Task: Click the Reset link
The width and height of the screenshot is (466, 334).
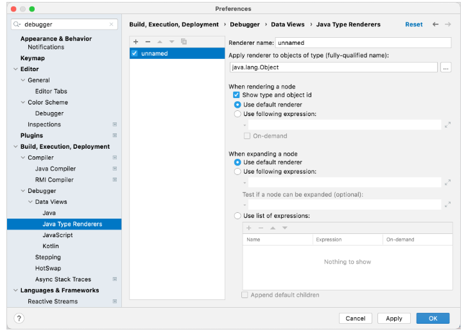Action: pos(414,24)
